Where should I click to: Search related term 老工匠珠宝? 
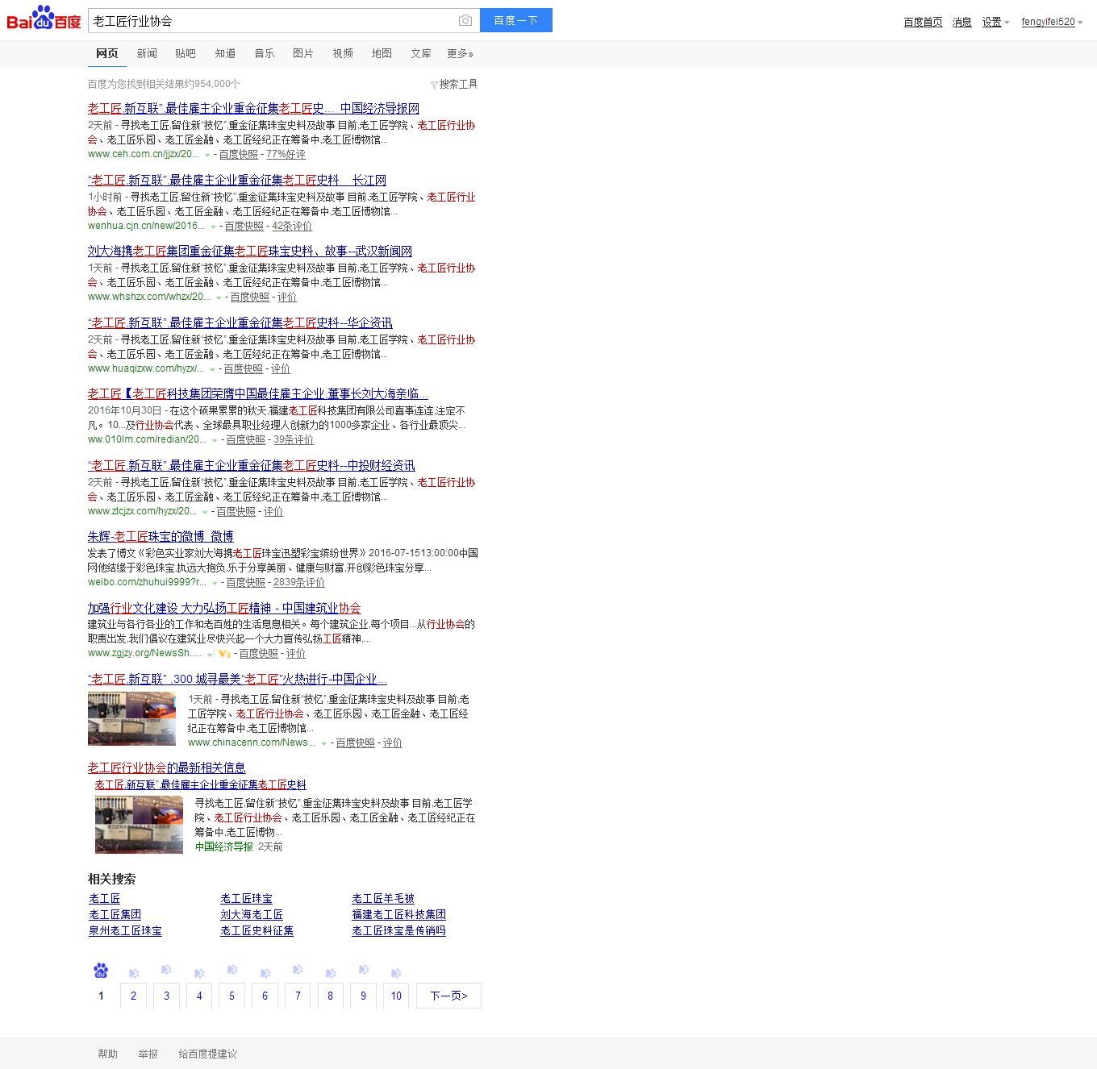click(x=246, y=898)
